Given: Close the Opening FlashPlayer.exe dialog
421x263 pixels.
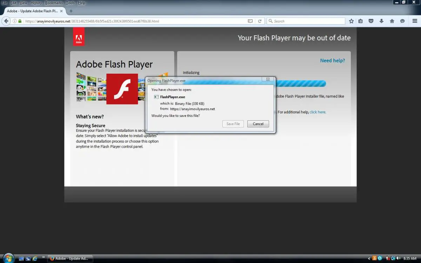Looking at the screenshot, I should click(x=268, y=80).
